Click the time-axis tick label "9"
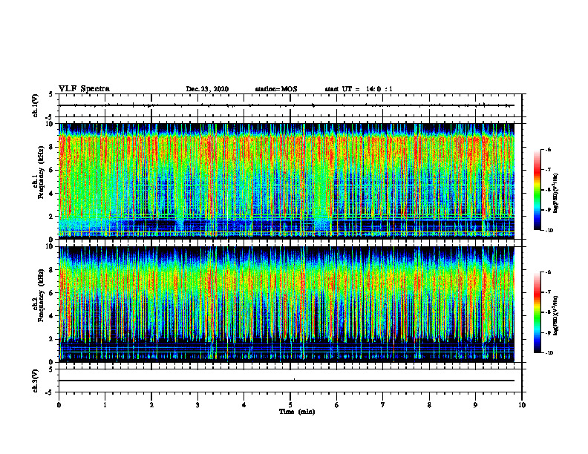Image resolution: width=588 pixels, height=454 pixels. coord(475,405)
